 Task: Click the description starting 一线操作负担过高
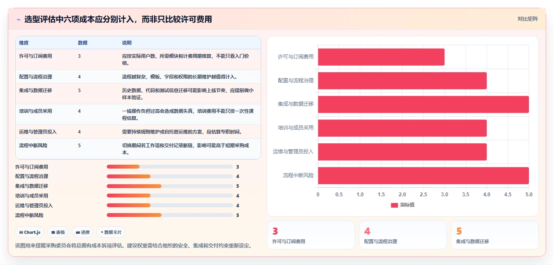point(188,115)
